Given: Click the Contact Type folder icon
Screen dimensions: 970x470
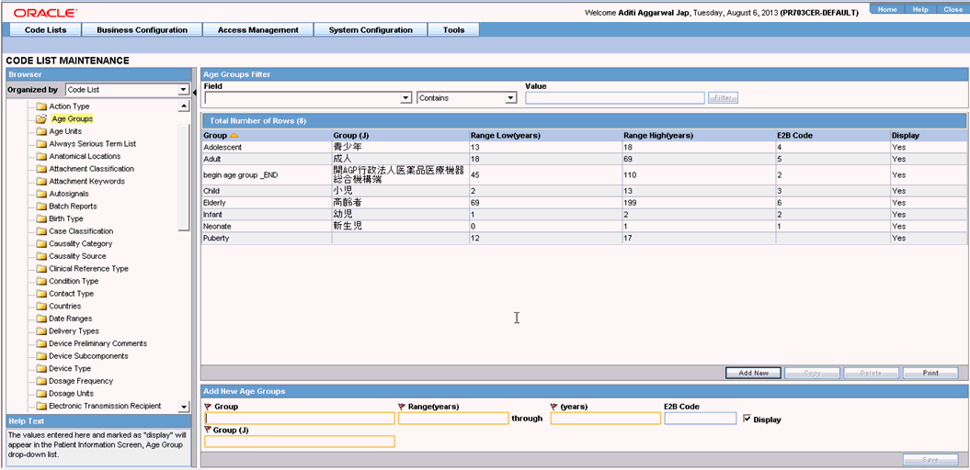Looking at the screenshot, I should point(41,294).
